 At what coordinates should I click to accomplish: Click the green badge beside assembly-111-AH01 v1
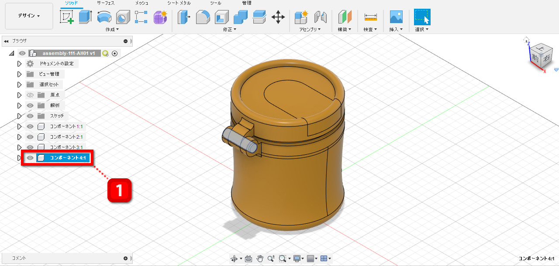(x=105, y=53)
